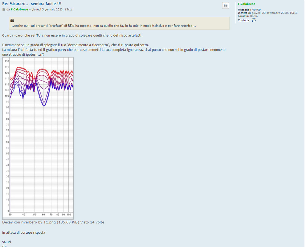Click the quoted text starting '...Anche qui, sui presunti'

pos(103,26)
